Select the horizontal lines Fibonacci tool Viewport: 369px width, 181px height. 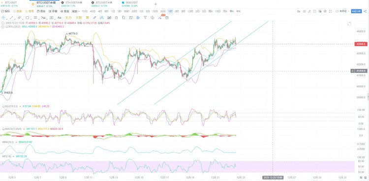pyautogui.click(x=35, y=18)
